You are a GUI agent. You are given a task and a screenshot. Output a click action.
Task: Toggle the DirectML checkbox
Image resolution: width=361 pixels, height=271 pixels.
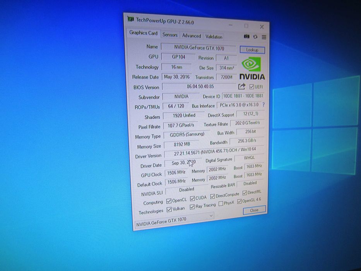[x=245, y=193]
